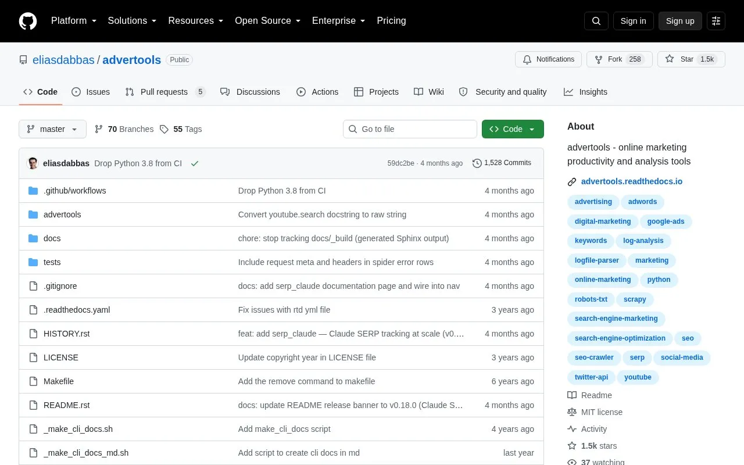Open advertools.readthedocs.io link
This screenshot has height=465, width=744.
(x=632, y=181)
